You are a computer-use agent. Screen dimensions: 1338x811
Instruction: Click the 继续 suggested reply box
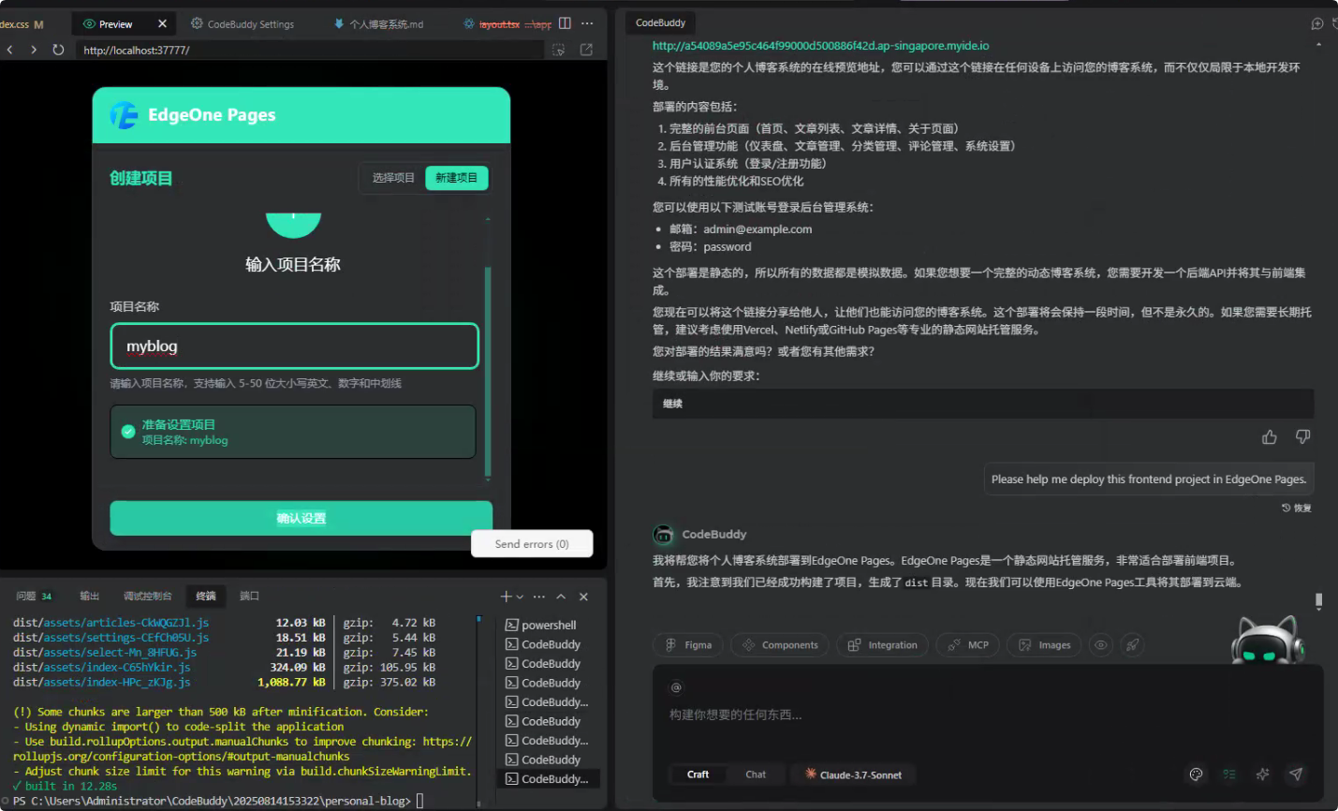tap(982, 404)
